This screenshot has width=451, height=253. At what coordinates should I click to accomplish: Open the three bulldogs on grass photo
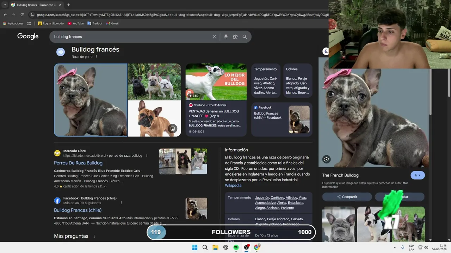pos(154,82)
